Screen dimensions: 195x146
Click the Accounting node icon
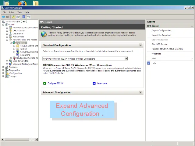(x=18, y=55)
